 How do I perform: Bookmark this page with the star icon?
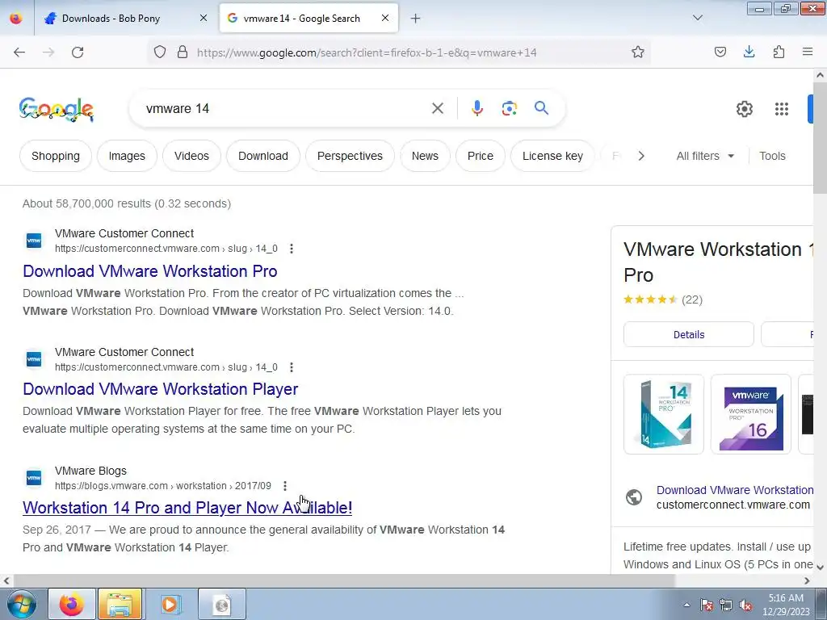pyautogui.click(x=638, y=52)
